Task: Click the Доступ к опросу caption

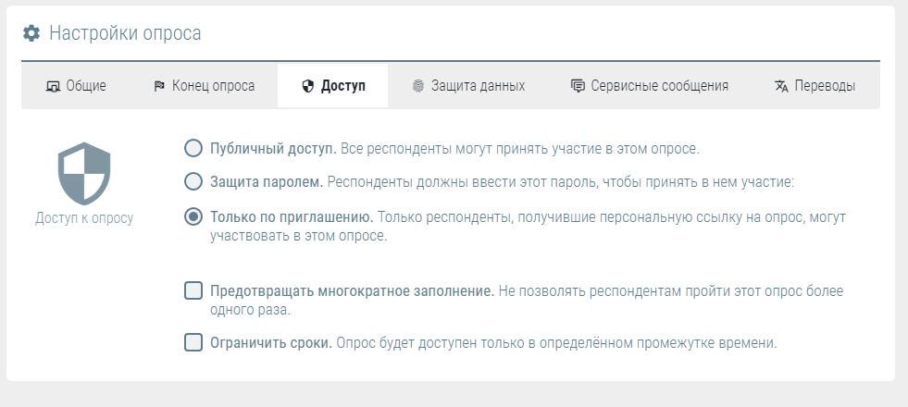Action: click(84, 219)
